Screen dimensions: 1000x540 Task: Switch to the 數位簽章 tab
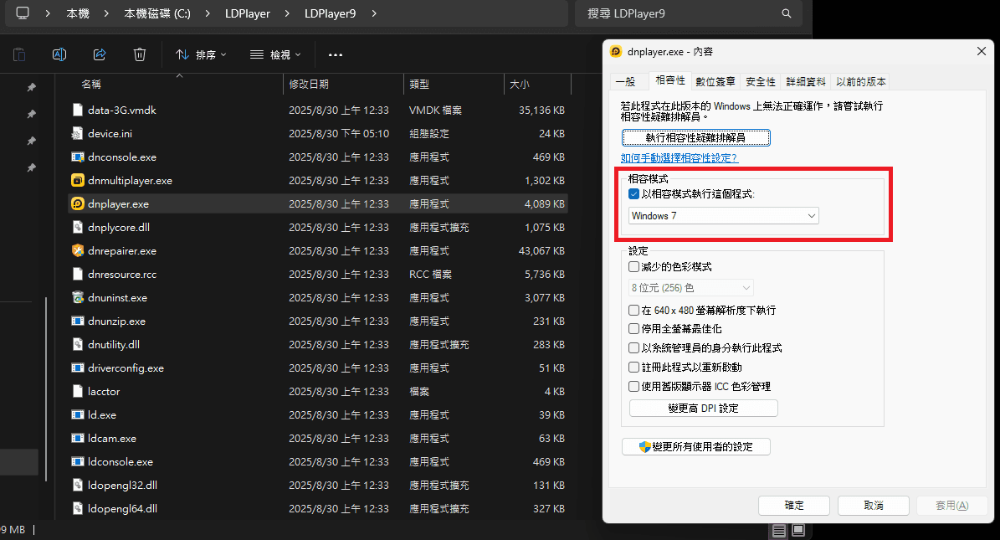pos(715,81)
